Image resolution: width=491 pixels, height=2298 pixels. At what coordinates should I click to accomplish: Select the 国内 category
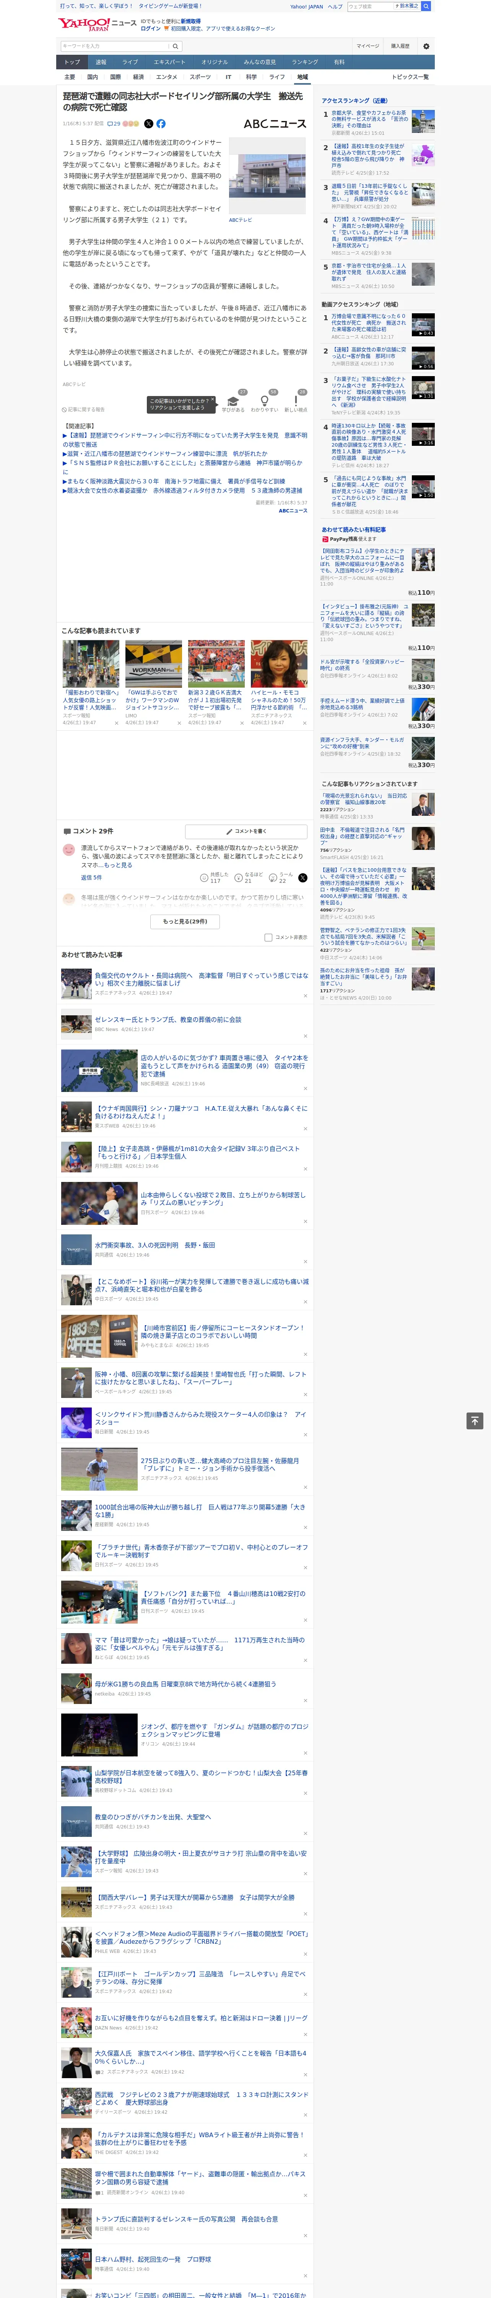pyautogui.click(x=92, y=77)
